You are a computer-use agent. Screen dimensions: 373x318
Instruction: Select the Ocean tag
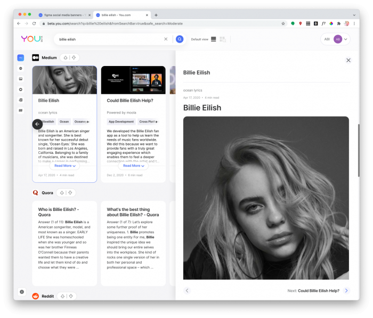64,121
